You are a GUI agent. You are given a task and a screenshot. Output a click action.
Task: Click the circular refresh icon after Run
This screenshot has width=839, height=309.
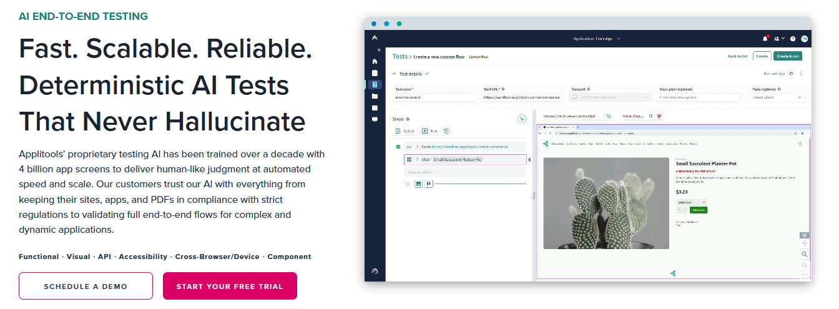[x=446, y=131]
